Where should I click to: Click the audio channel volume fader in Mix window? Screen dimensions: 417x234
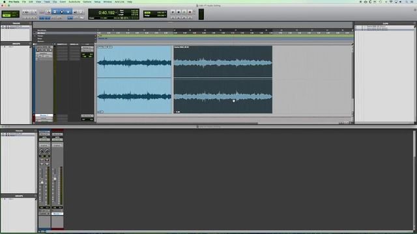[x=42, y=182]
